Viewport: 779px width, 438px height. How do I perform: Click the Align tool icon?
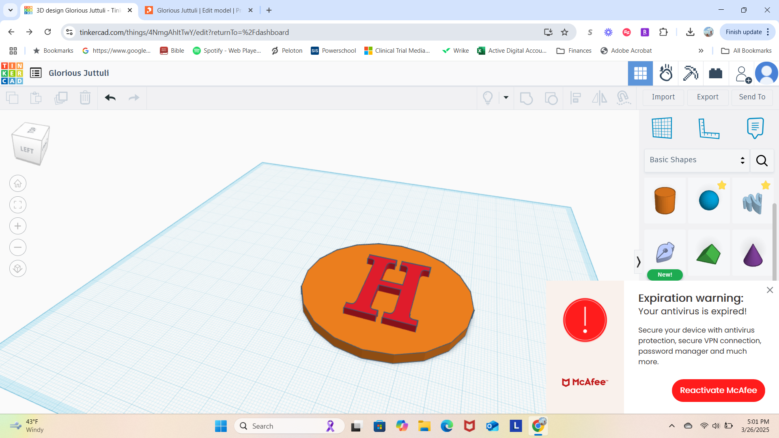pyautogui.click(x=575, y=98)
